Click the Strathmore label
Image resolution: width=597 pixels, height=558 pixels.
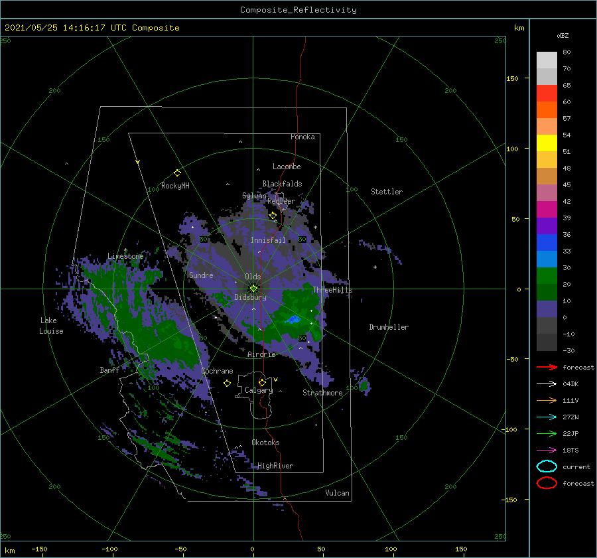322,393
